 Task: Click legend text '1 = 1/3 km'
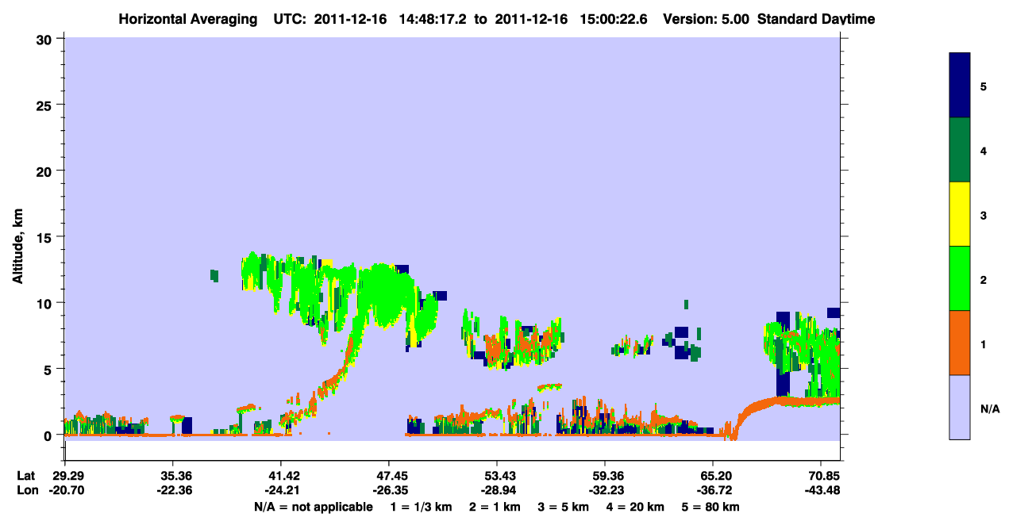(422, 507)
